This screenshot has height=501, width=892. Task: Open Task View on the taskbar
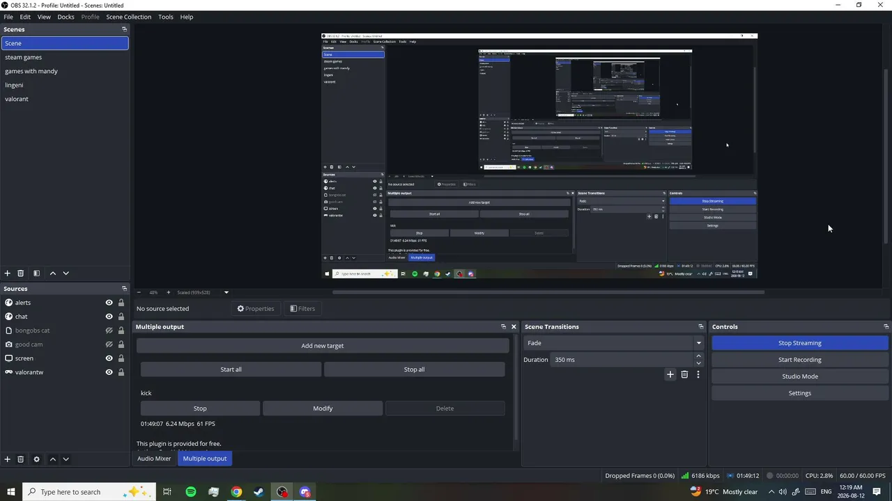pyautogui.click(x=167, y=492)
